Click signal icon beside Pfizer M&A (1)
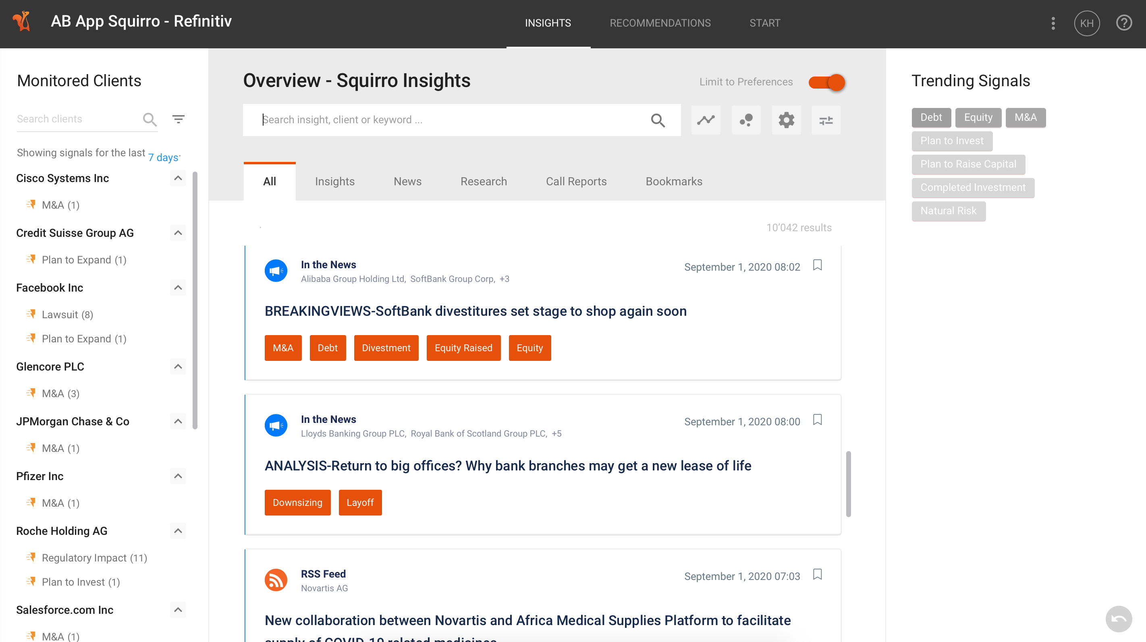The image size is (1146, 642). click(31, 502)
